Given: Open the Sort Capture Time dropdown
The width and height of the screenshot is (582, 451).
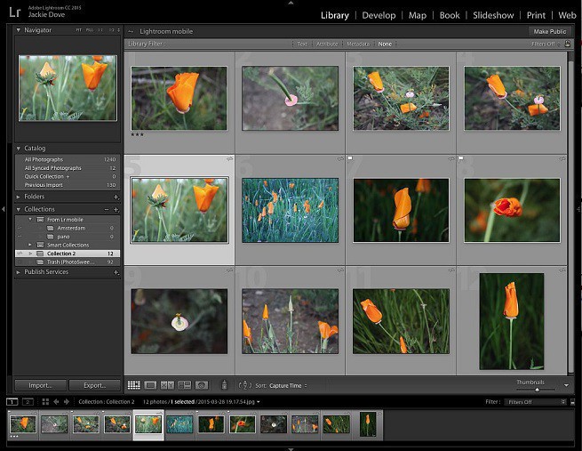Looking at the screenshot, I should click(287, 386).
